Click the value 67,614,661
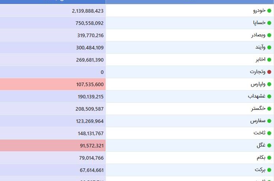 coord(92,170)
